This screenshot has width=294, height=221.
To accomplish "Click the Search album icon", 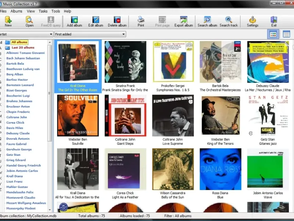I will (207, 20).
